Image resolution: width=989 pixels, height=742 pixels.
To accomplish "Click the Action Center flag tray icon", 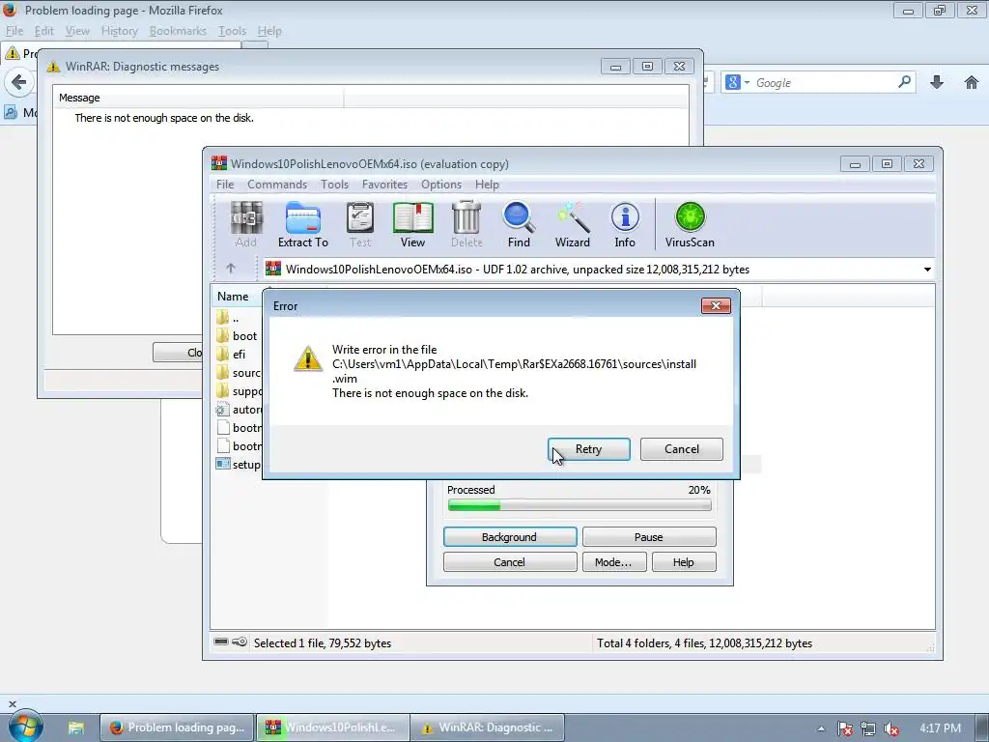I will coord(844,728).
